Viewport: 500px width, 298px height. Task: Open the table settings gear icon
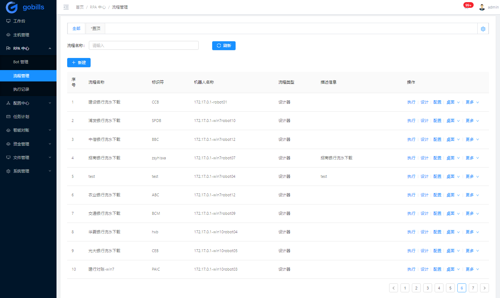click(483, 29)
